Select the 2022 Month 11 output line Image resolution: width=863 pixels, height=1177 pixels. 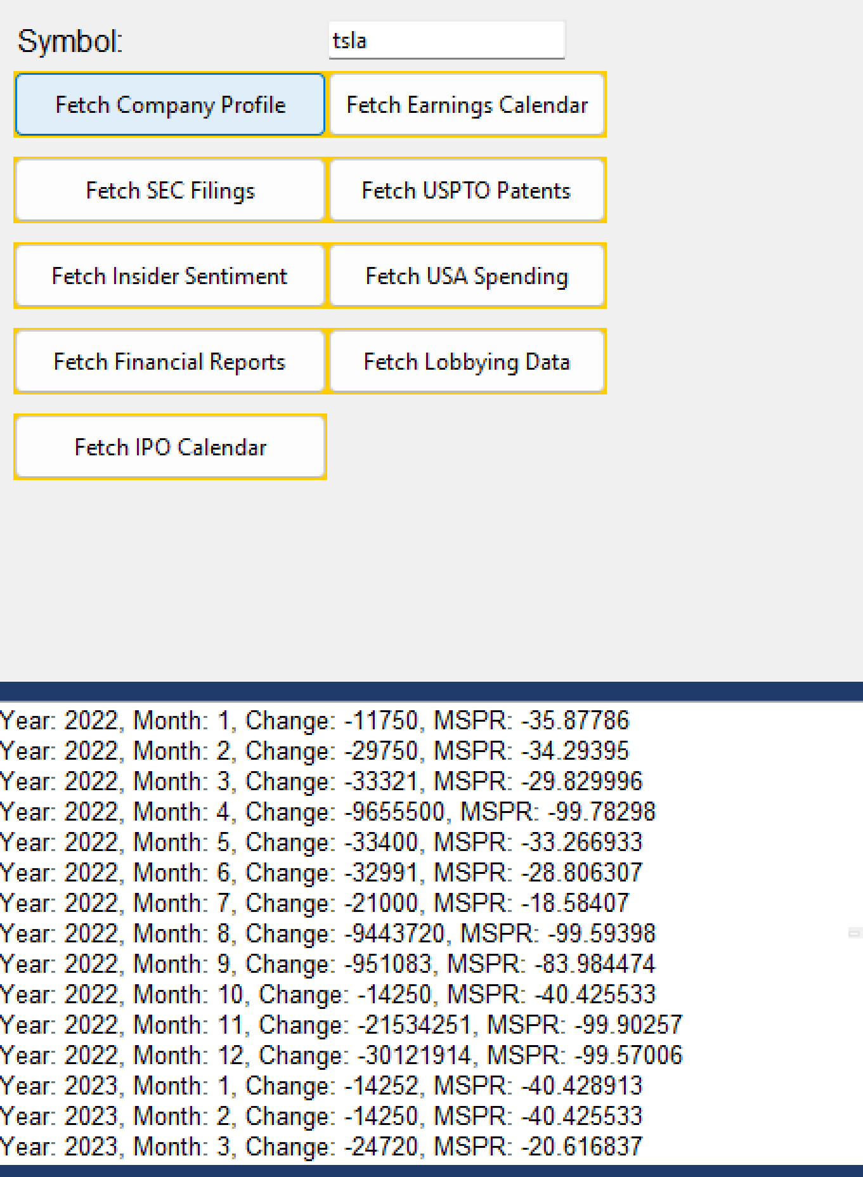[341, 1025]
